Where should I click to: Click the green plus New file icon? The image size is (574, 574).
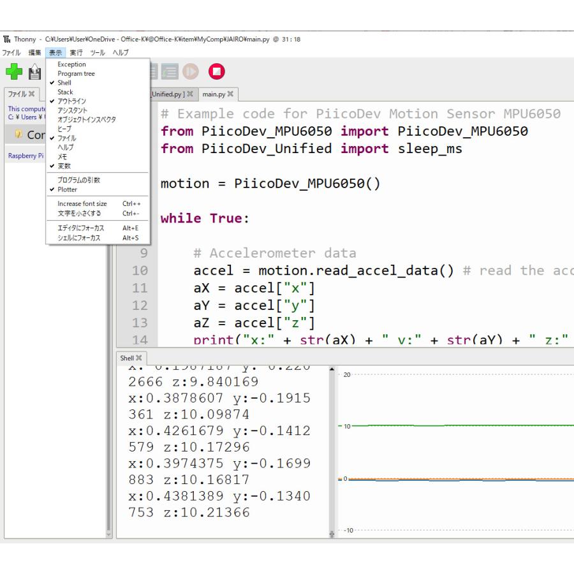pos(13,71)
